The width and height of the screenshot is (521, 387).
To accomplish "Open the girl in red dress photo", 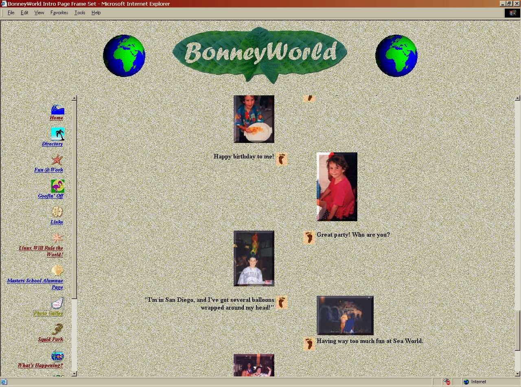I will [337, 187].
